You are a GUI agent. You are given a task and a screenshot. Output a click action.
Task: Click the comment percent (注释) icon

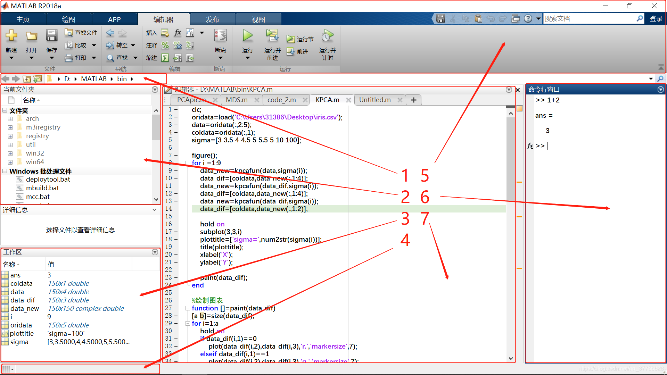pyautogui.click(x=165, y=45)
